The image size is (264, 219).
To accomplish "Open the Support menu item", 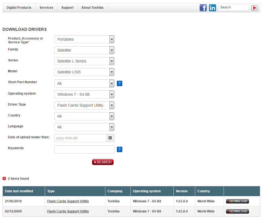I will (67, 8).
